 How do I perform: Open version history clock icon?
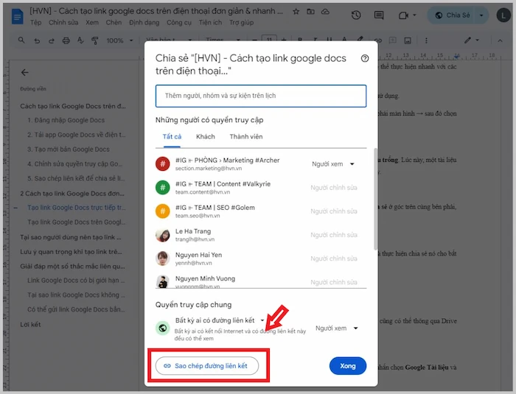tap(357, 15)
